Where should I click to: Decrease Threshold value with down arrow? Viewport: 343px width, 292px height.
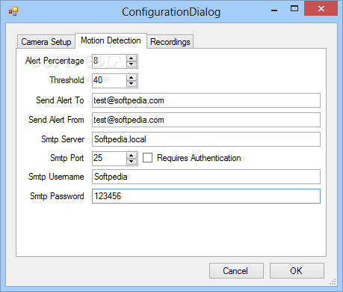(132, 84)
